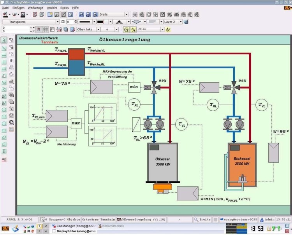Open the Extras menu
Viewport: 292px width, 235px height.
pyautogui.click(x=64, y=8)
